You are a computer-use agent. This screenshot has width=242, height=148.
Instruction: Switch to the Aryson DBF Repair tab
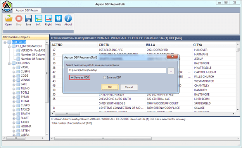[27, 10]
